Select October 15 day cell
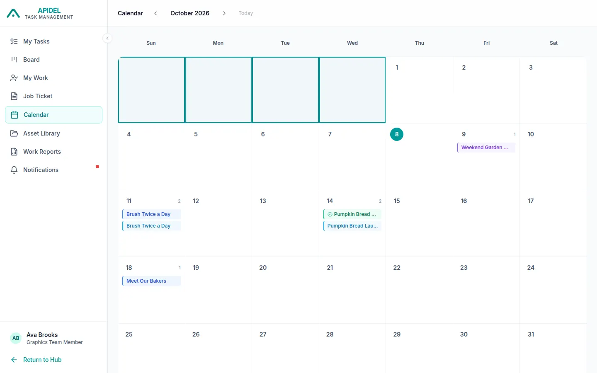 click(x=419, y=223)
